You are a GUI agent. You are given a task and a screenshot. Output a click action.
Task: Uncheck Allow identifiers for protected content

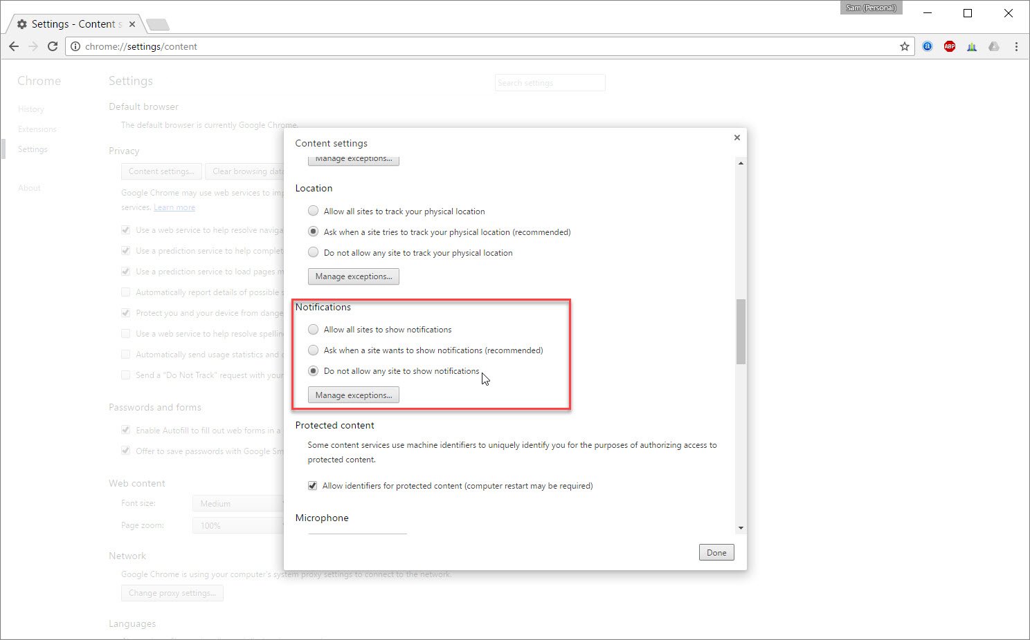click(x=313, y=485)
